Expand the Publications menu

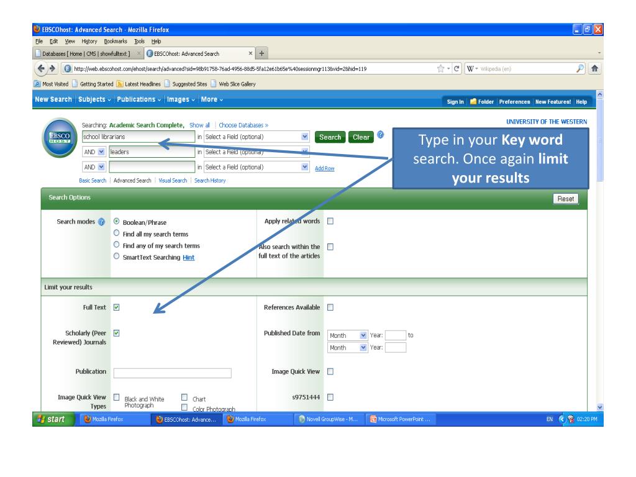[139, 99]
